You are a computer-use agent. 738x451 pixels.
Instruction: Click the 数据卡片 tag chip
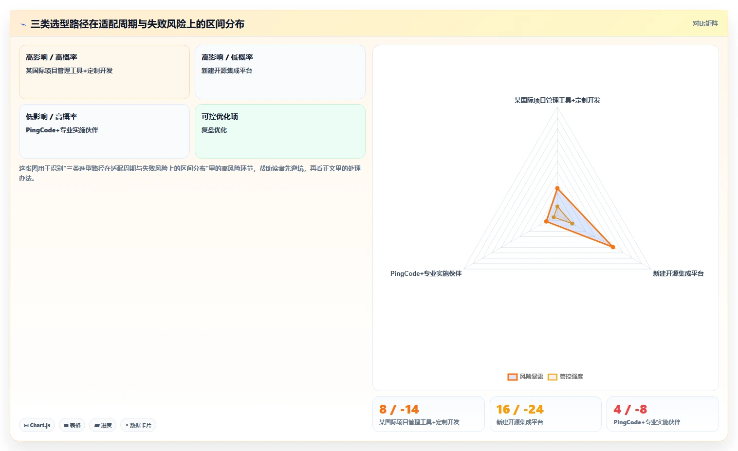click(x=138, y=425)
